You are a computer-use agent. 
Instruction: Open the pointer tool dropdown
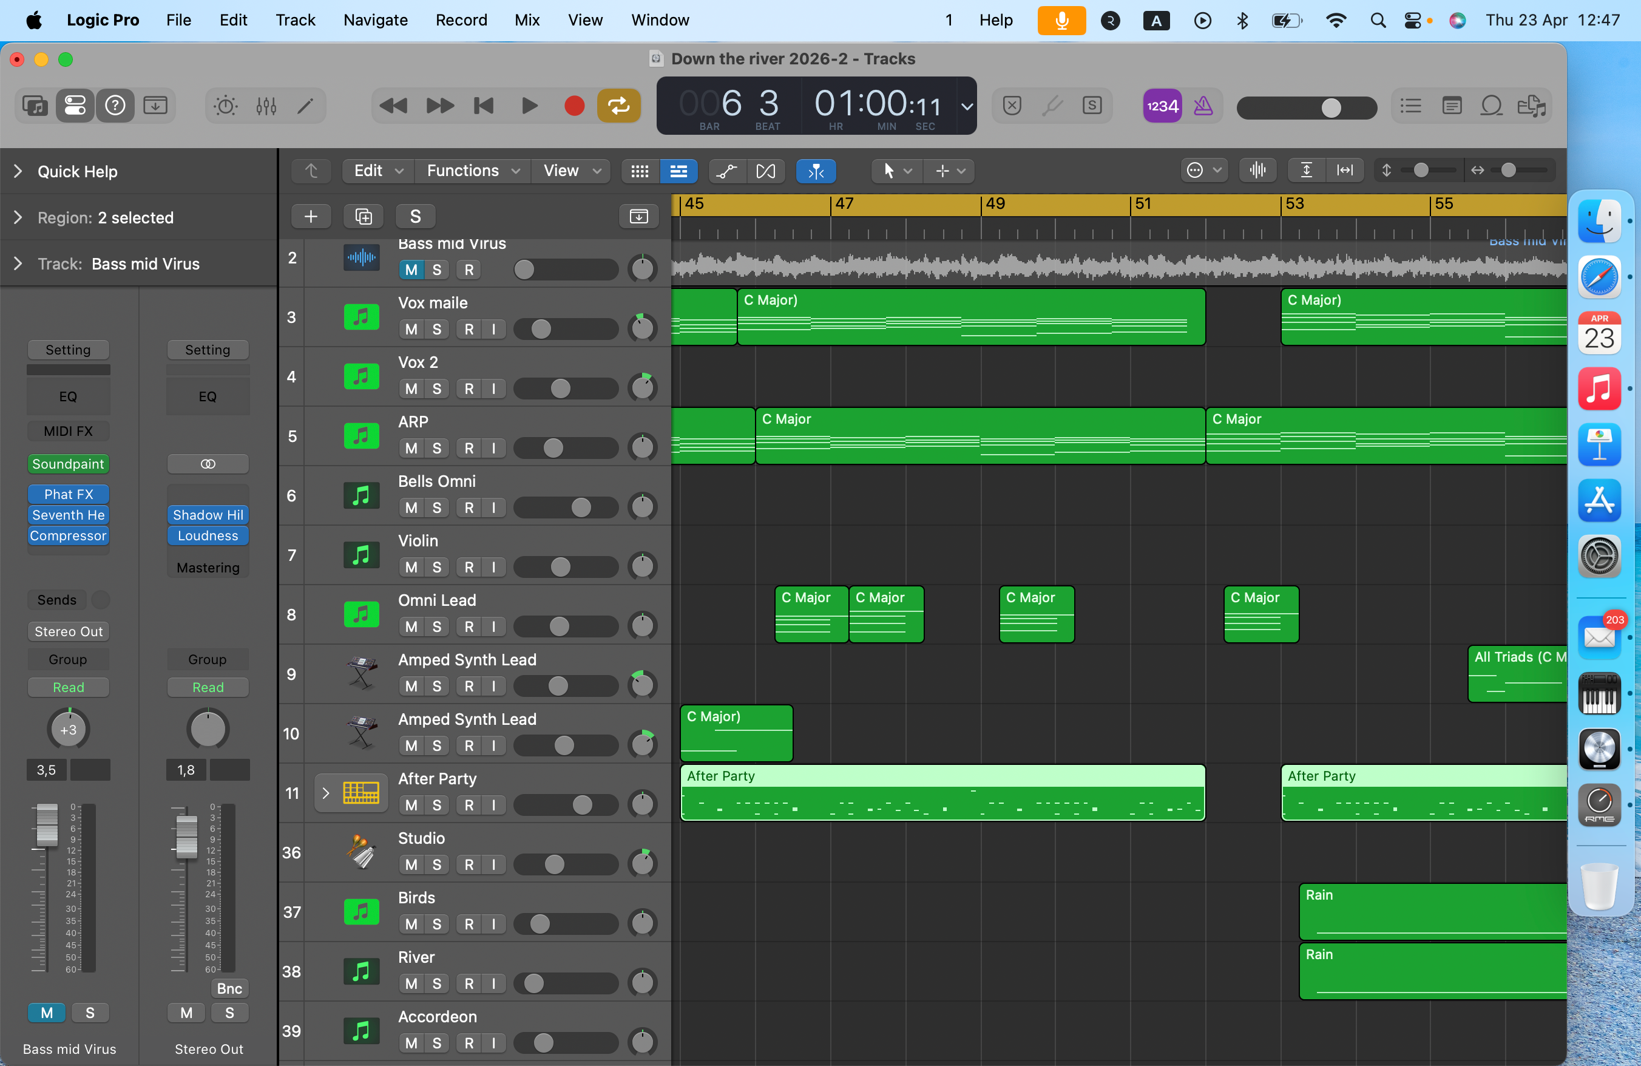click(895, 171)
